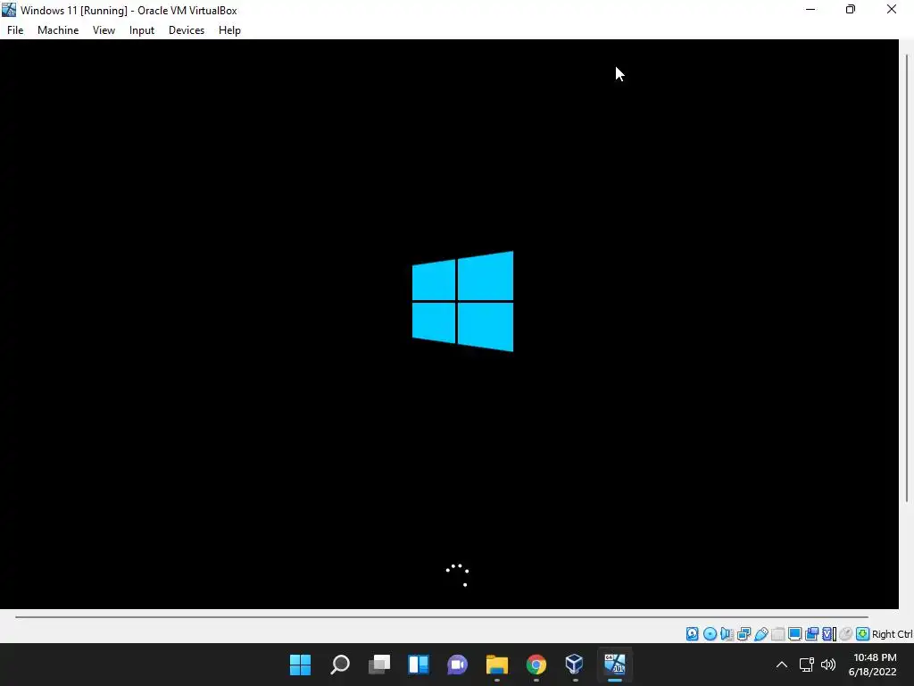Click the VirtualBox window title icon
Viewport: 914px width, 686px height.
9,9
